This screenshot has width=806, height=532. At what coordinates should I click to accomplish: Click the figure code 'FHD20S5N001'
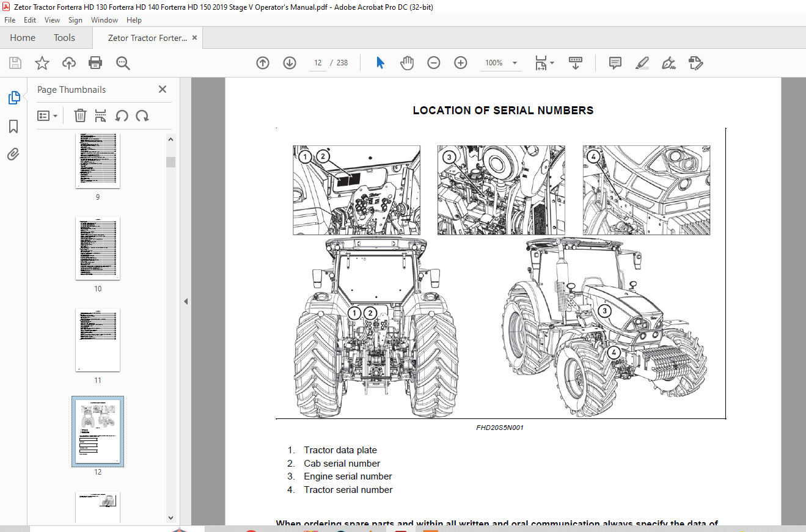coord(500,428)
